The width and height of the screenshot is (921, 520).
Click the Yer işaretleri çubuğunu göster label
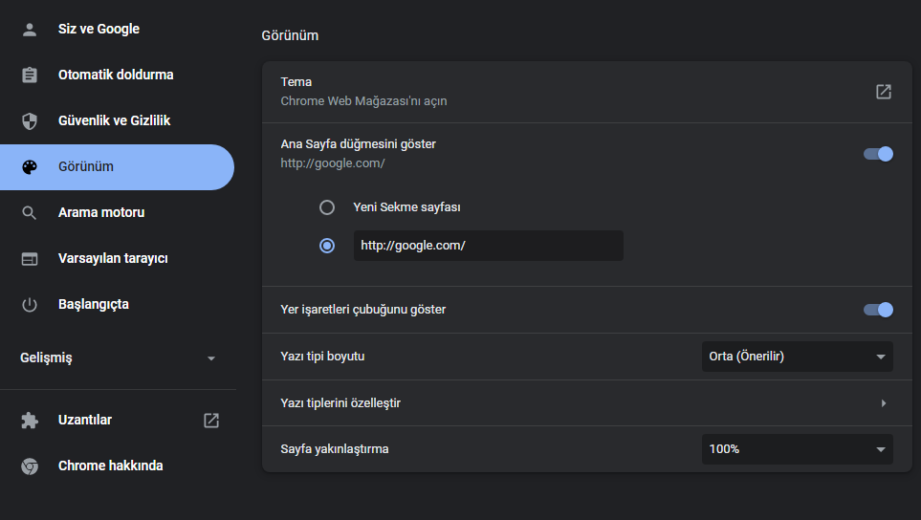[363, 310]
